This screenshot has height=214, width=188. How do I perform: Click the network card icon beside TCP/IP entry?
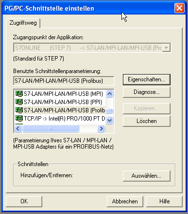(x=19, y=119)
